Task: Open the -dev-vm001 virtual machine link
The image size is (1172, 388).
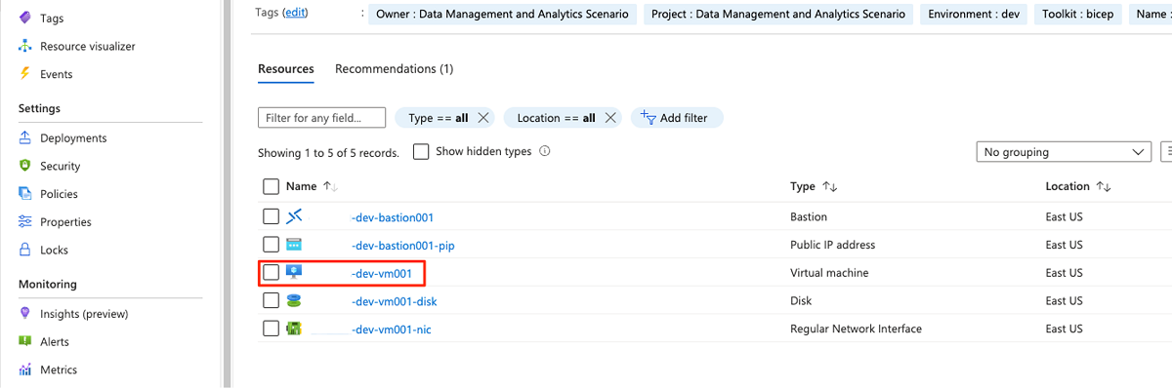Action: click(x=381, y=273)
